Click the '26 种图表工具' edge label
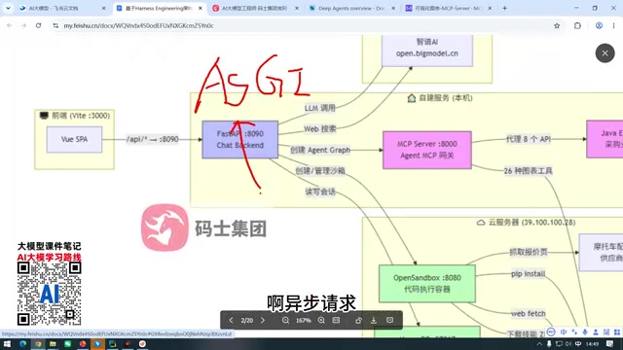The width and height of the screenshot is (623, 350). pyautogui.click(x=528, y=171)
